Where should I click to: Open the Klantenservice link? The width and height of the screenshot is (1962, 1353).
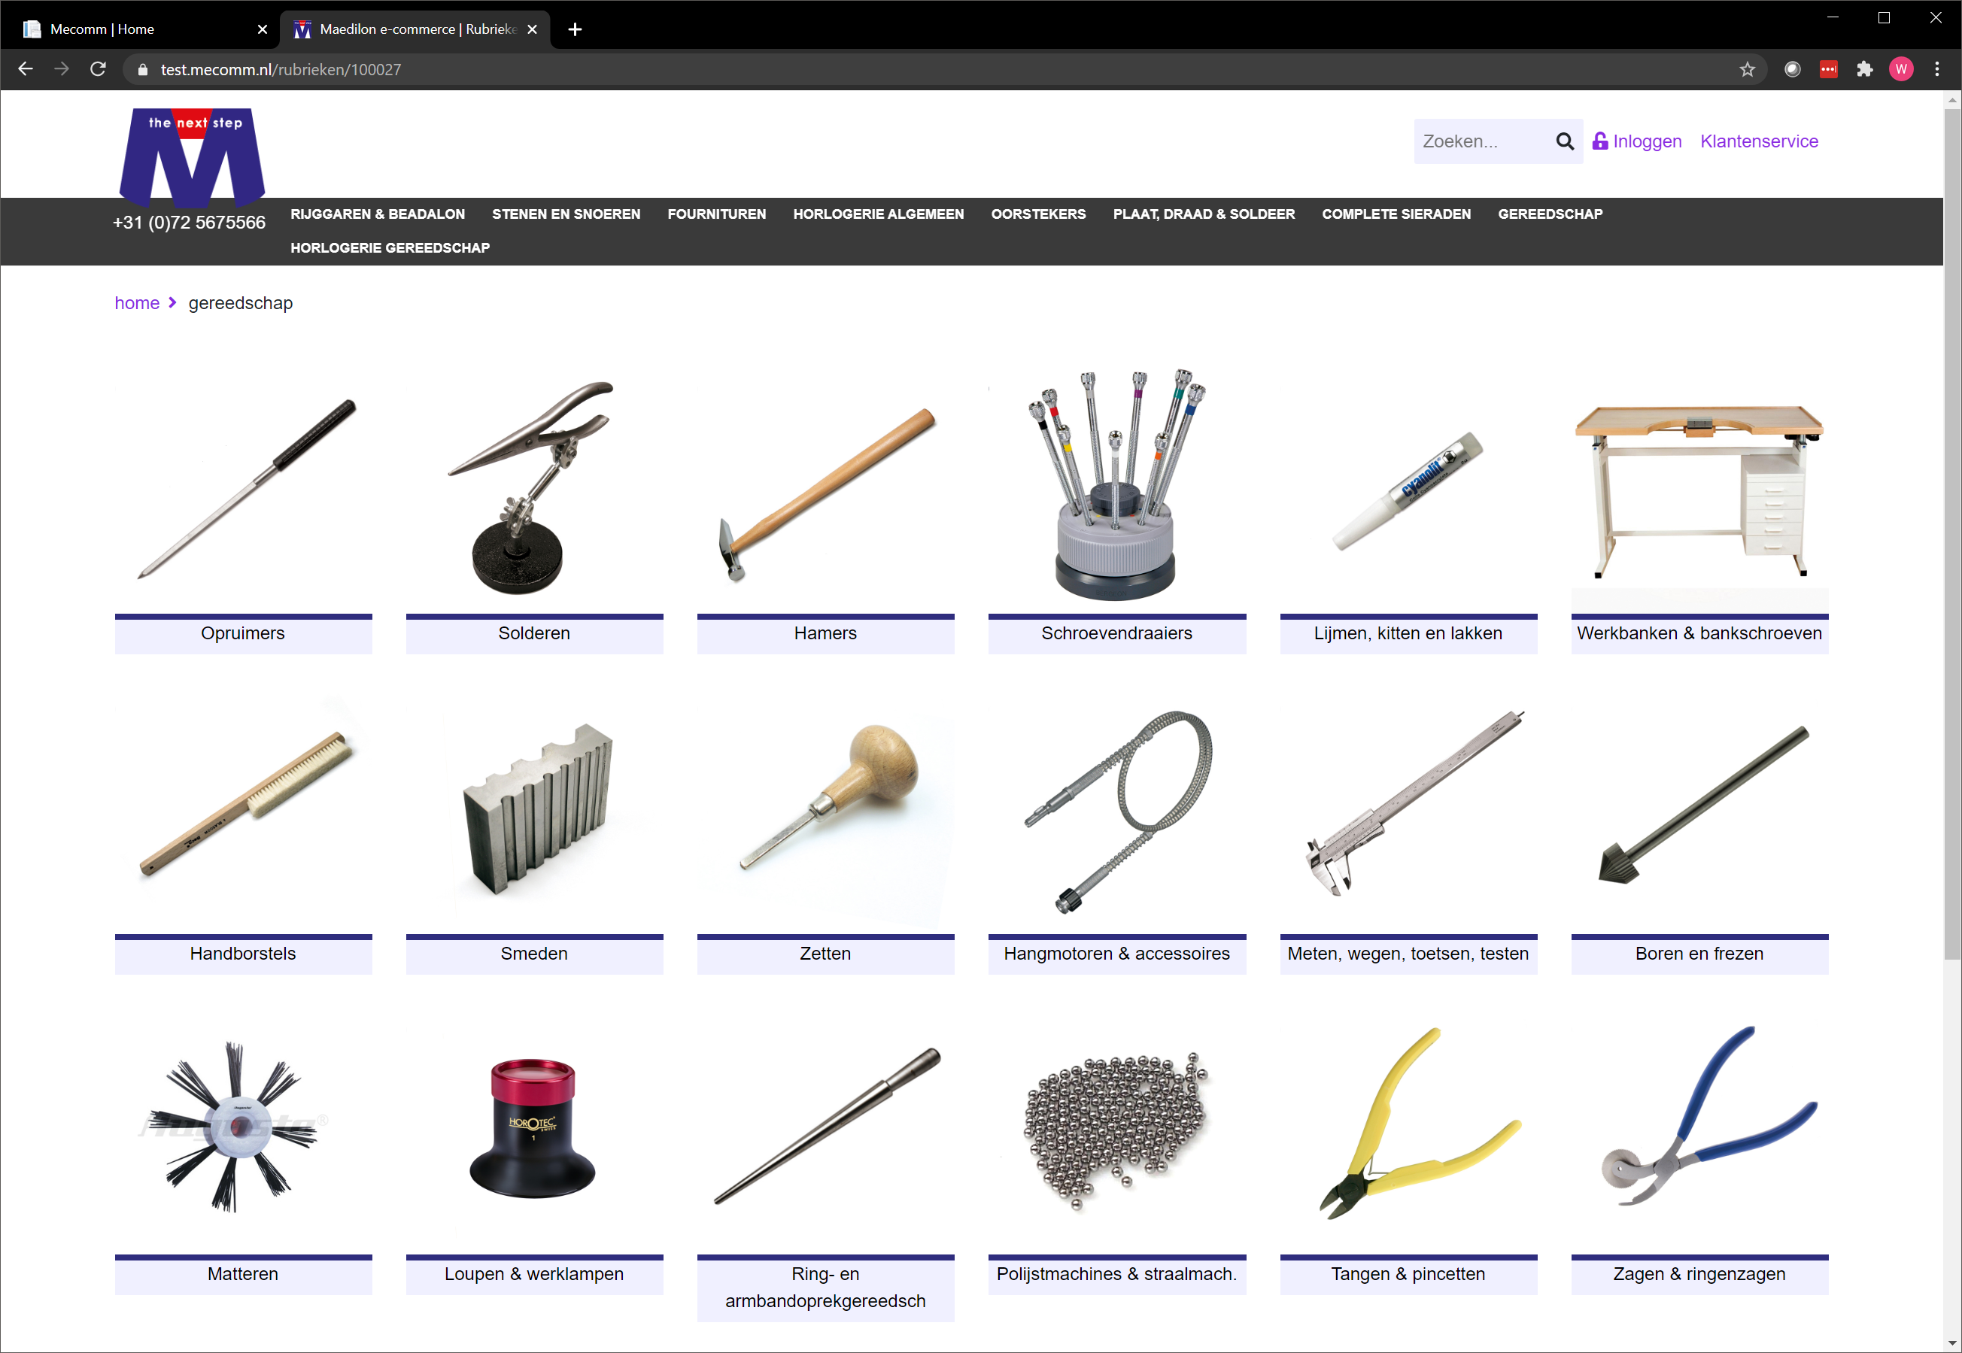1759,141
